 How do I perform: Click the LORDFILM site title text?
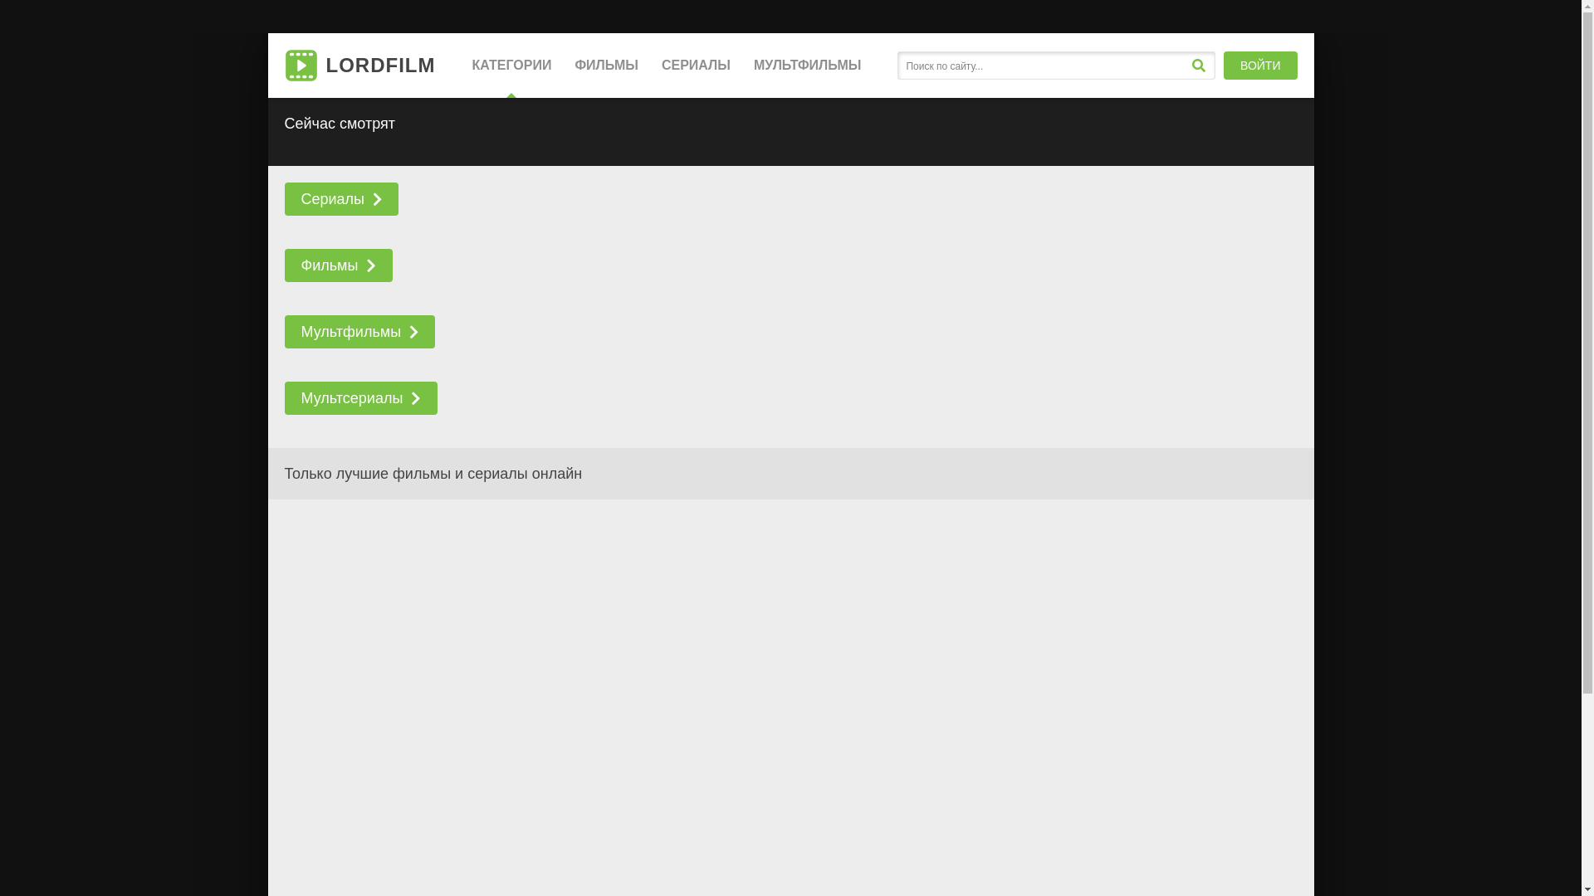(x=380, y=66)
